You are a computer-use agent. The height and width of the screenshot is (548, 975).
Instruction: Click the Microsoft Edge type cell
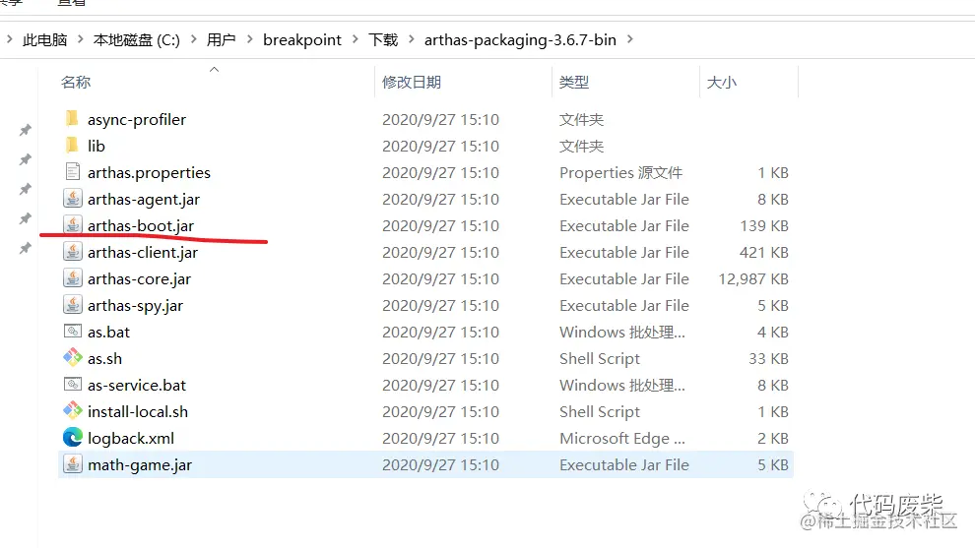click(621, 439)
